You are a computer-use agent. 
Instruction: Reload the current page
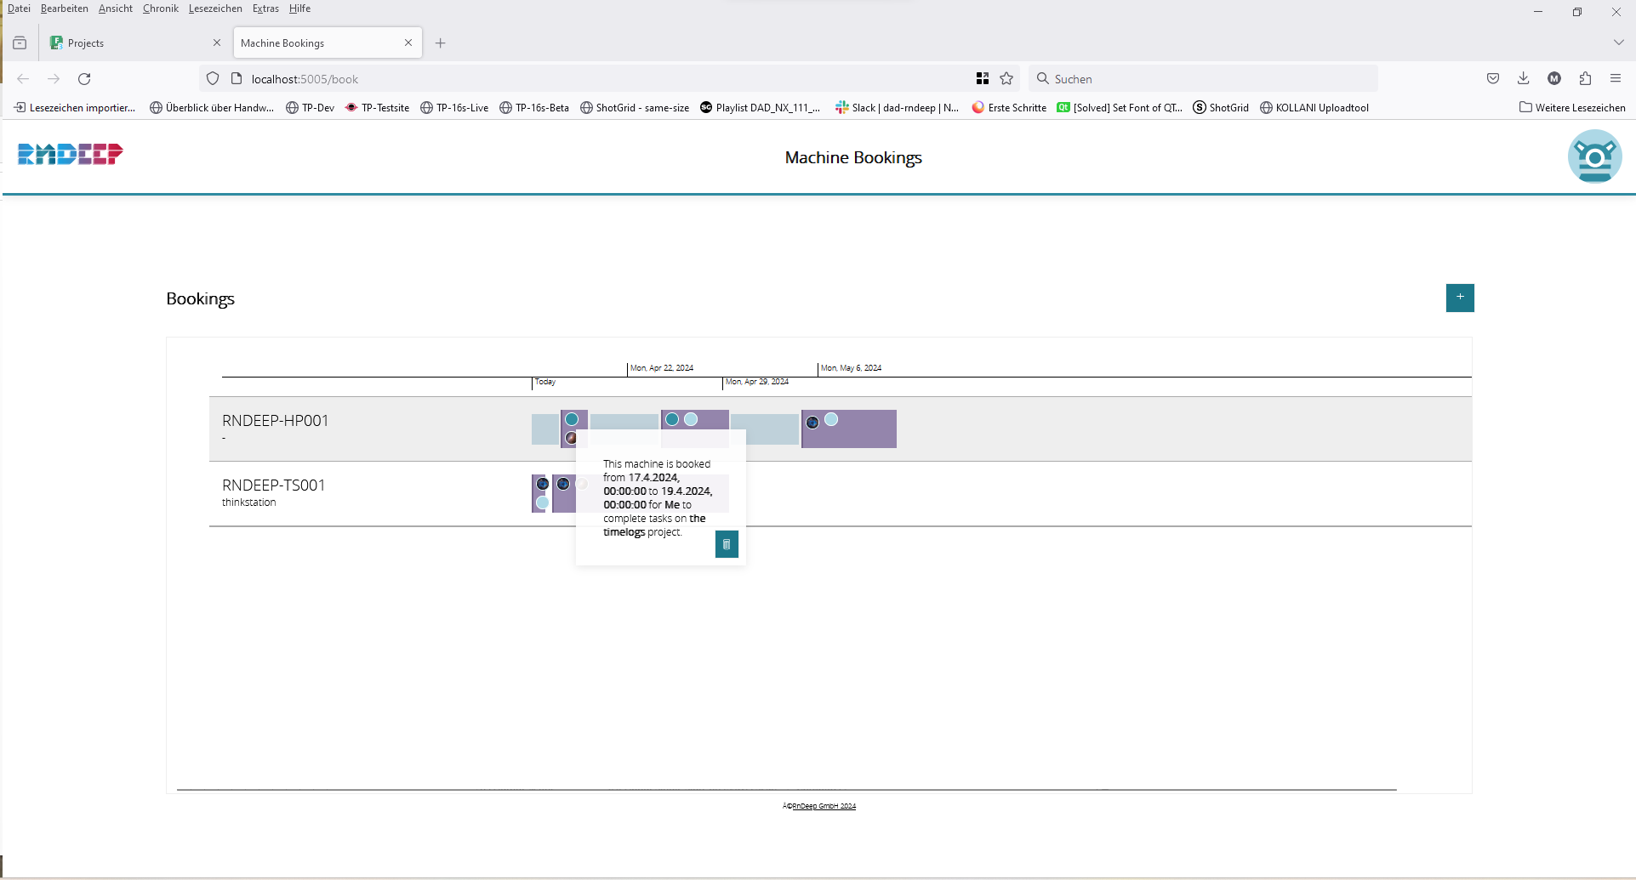84,79
